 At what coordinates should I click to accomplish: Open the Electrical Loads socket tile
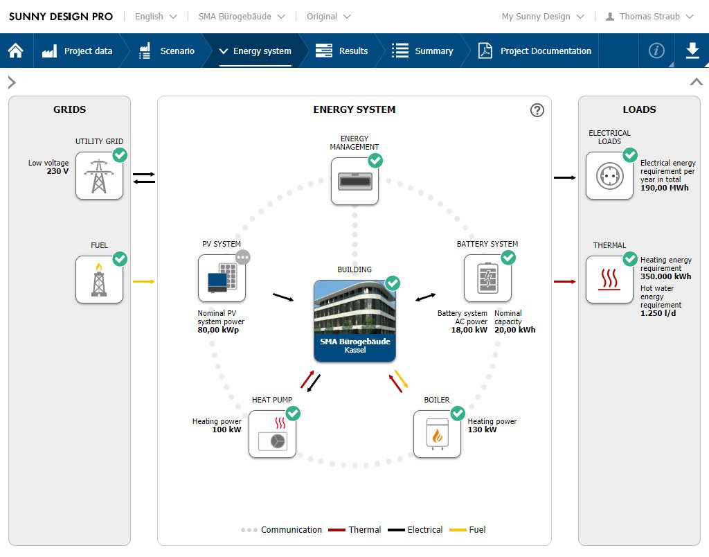(609, 175)
